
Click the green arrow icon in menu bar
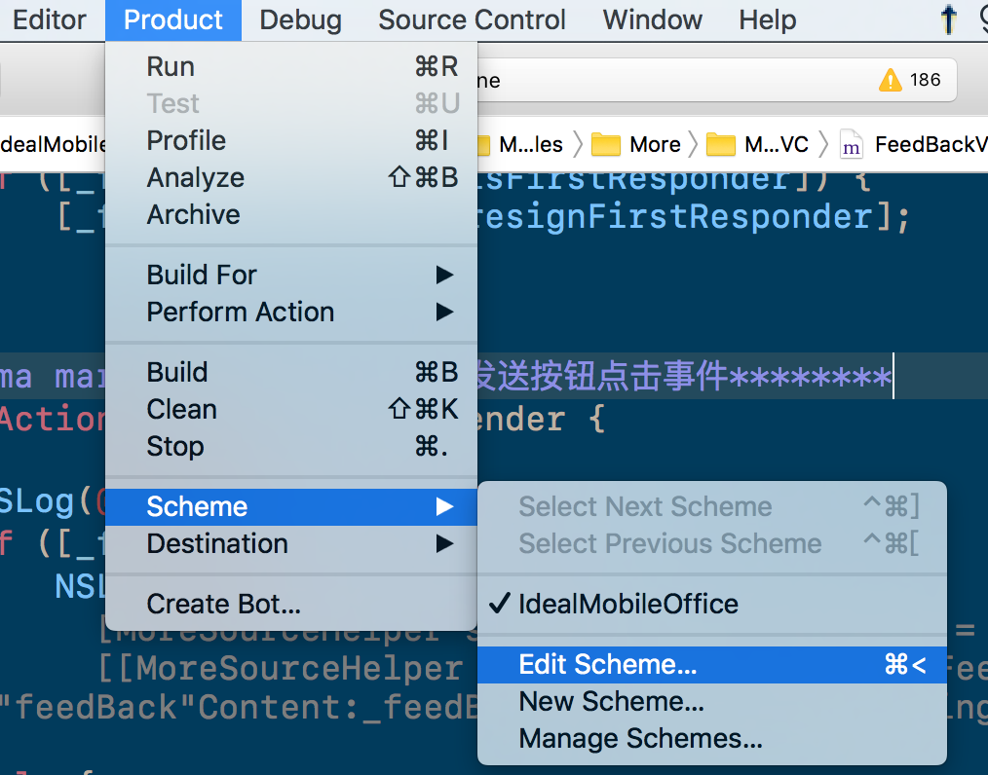click(948, 18)
